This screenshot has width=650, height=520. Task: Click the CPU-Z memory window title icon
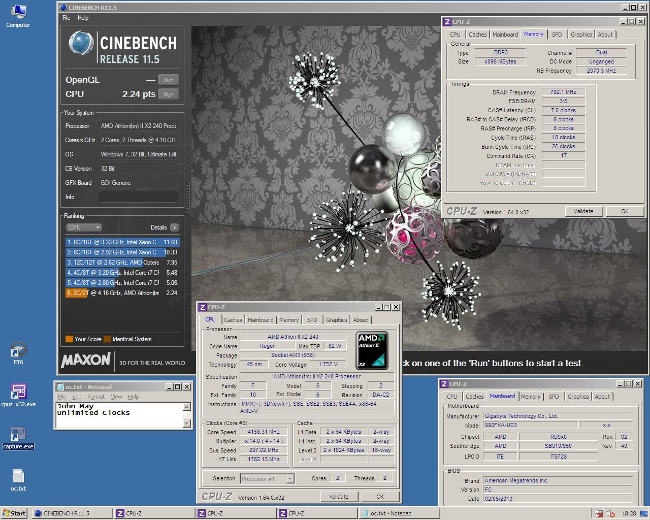coord(447,22)
